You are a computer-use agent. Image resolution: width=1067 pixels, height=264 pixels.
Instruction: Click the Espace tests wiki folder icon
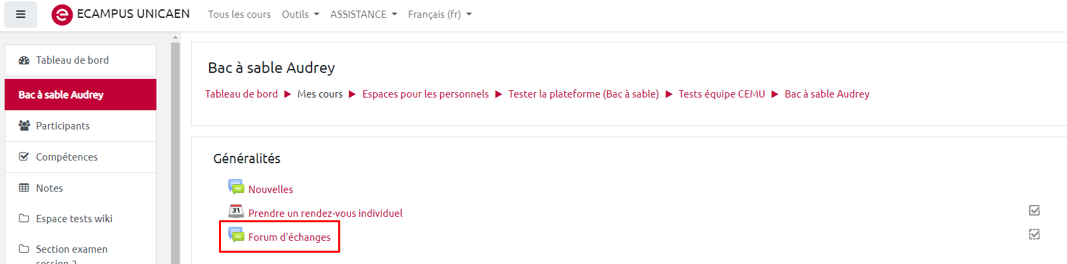[24, 218]
